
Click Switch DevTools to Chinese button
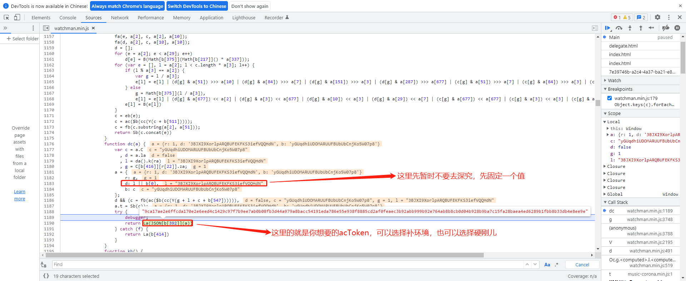point(197,6)
